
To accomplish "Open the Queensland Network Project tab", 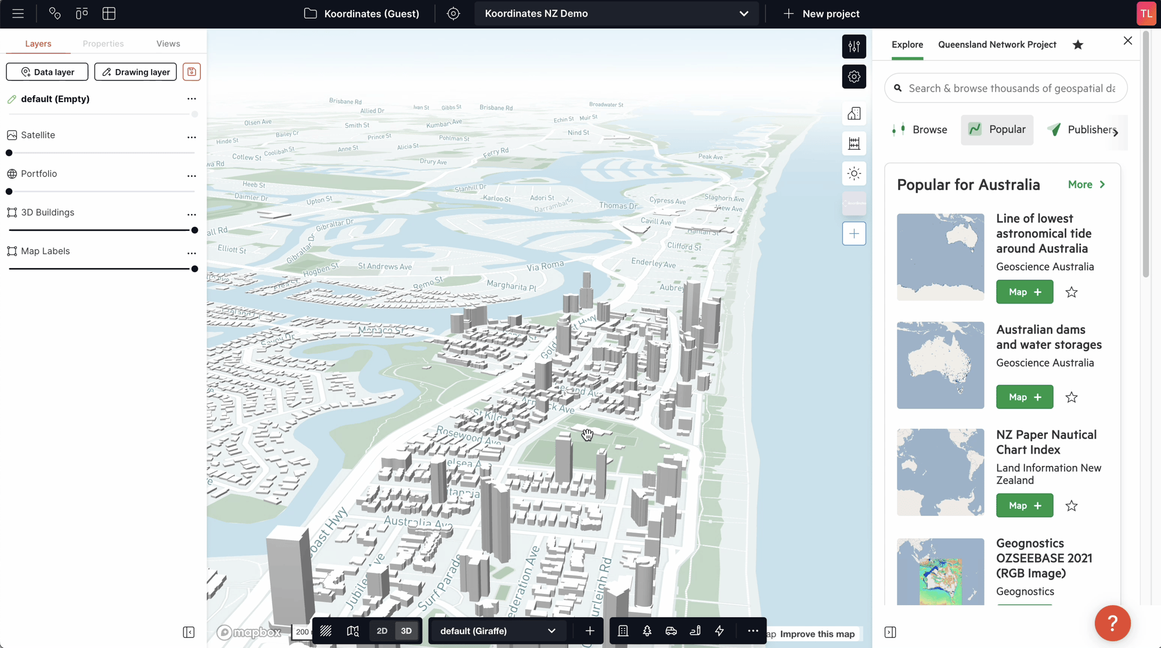I will (x=997, y=45).
